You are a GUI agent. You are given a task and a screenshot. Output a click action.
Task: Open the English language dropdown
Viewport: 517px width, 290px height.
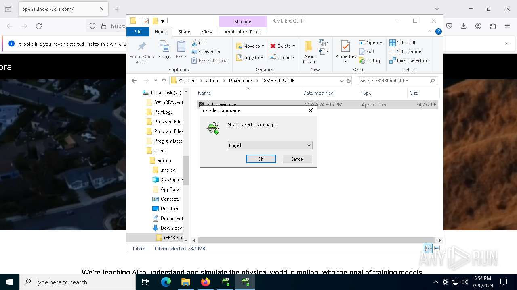270,145
